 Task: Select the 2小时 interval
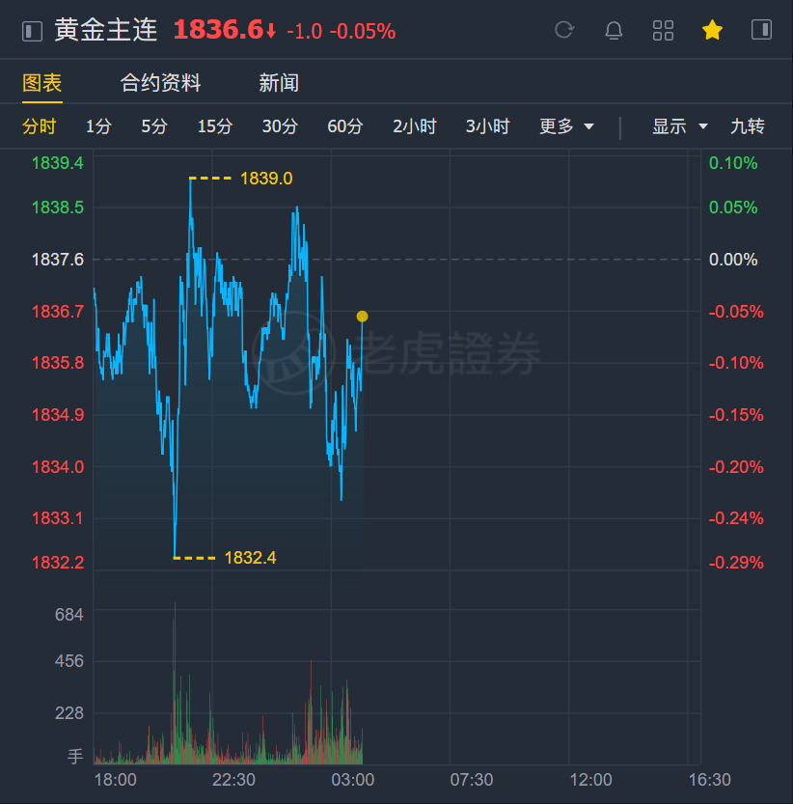(x=415, y=126)
